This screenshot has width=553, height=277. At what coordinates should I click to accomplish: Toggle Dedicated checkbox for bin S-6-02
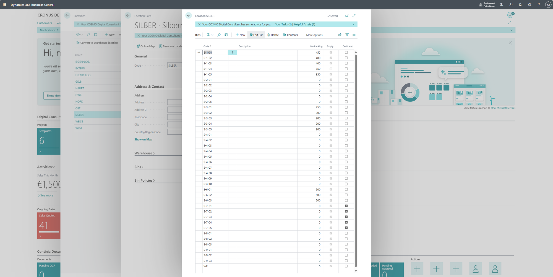tap(346, 195)
